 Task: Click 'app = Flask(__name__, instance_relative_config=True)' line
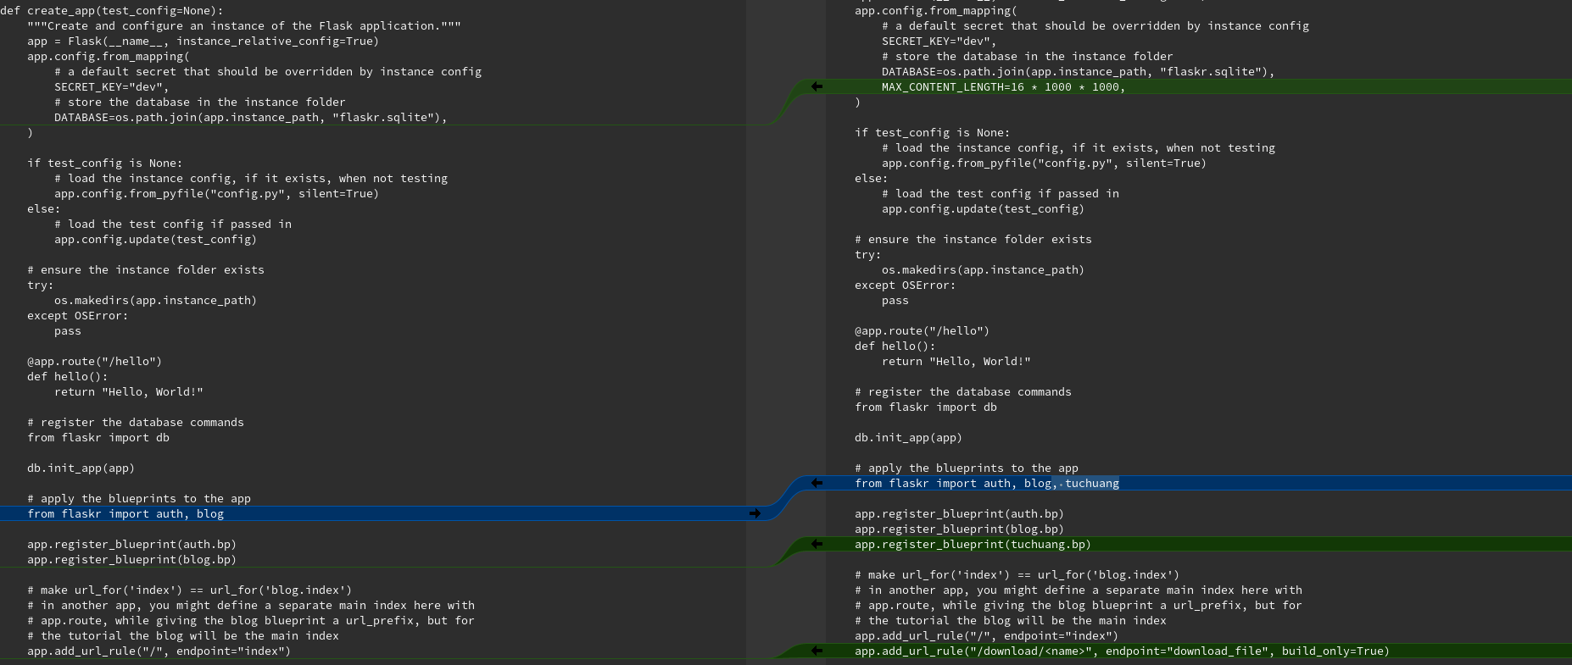[203, 41]
